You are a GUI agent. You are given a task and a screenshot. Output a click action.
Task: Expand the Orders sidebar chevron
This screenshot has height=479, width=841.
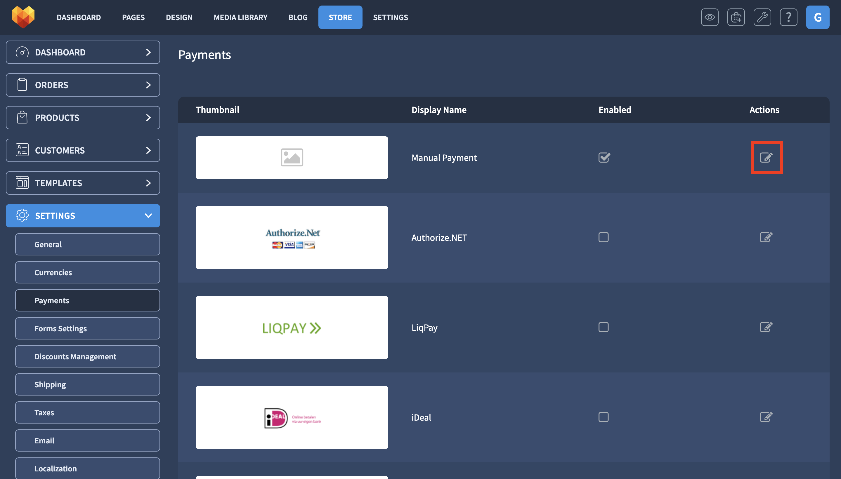pos(148,85)
